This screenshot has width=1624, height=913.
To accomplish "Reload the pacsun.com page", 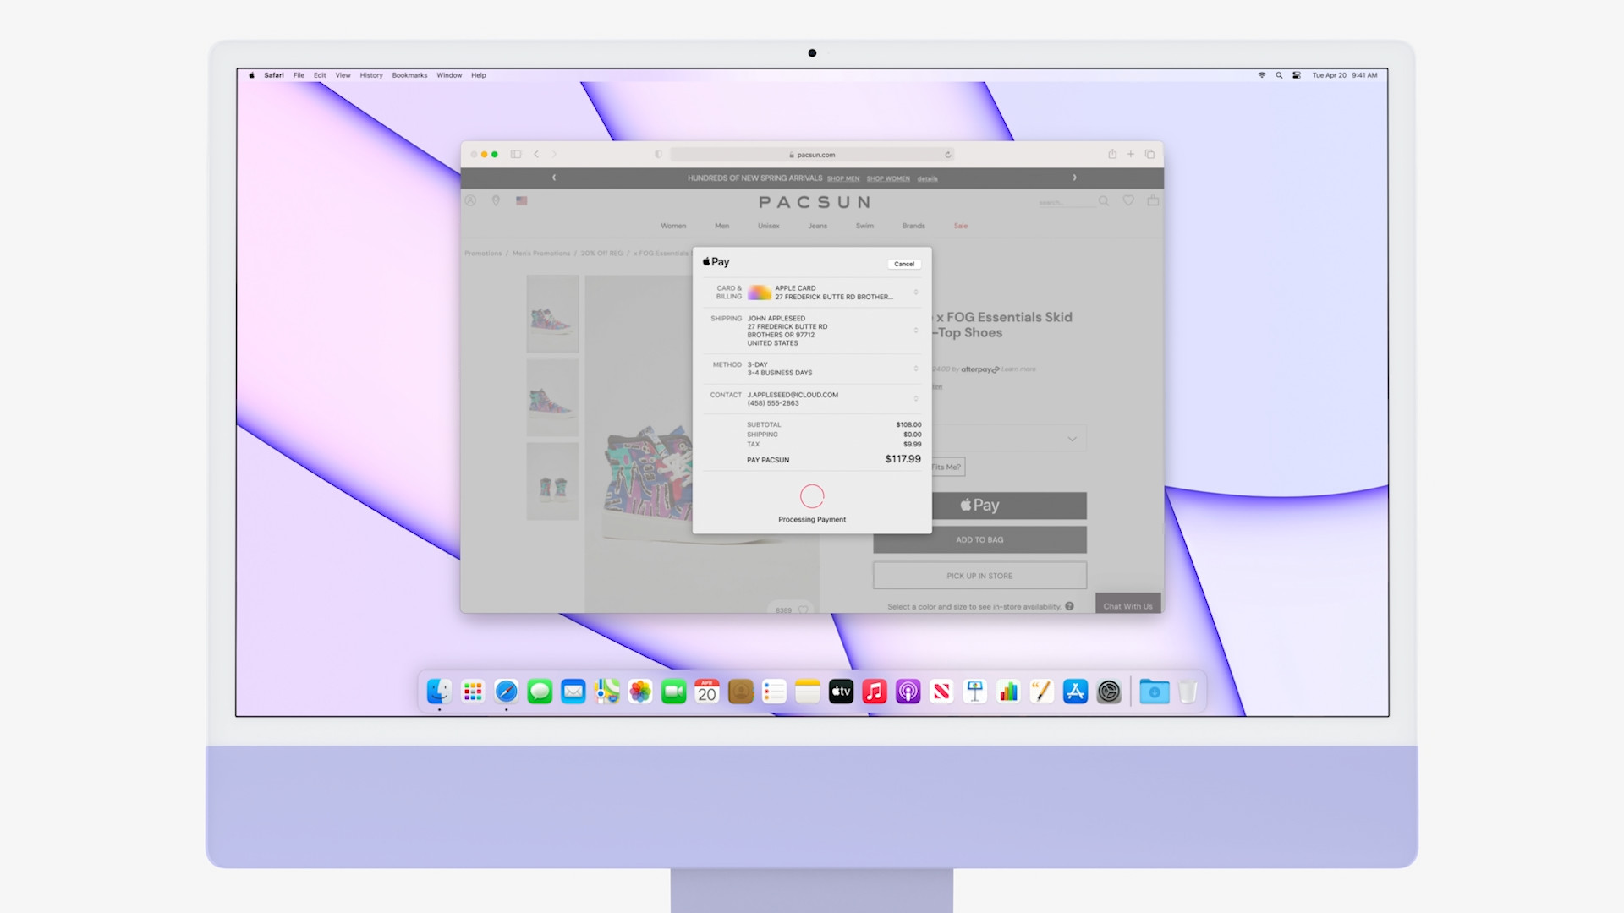I will (948, 155).
